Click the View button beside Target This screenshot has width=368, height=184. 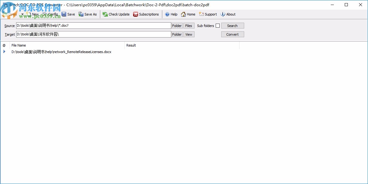coord(189,34)
